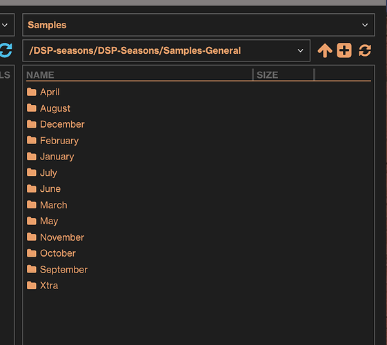Sort by the SIZE column header
The image size is (387, 345).
pos(267,75)
